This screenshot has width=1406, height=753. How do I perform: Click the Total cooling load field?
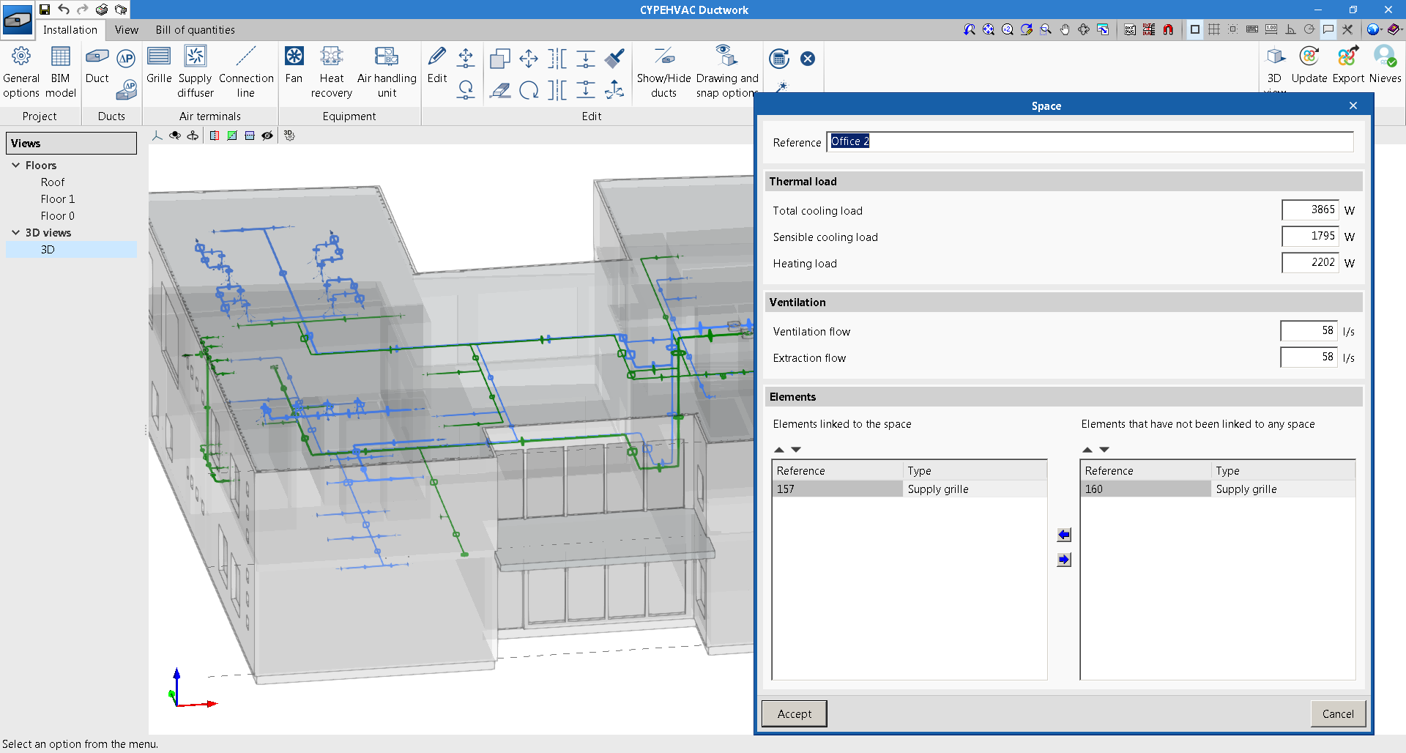click(x=1310, y=209)
